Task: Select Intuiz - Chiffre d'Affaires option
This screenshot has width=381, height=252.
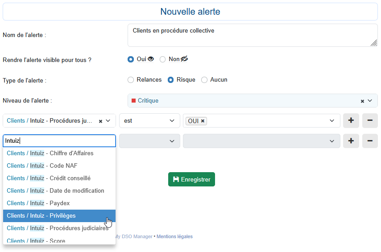Action: [x=59, y=153]
